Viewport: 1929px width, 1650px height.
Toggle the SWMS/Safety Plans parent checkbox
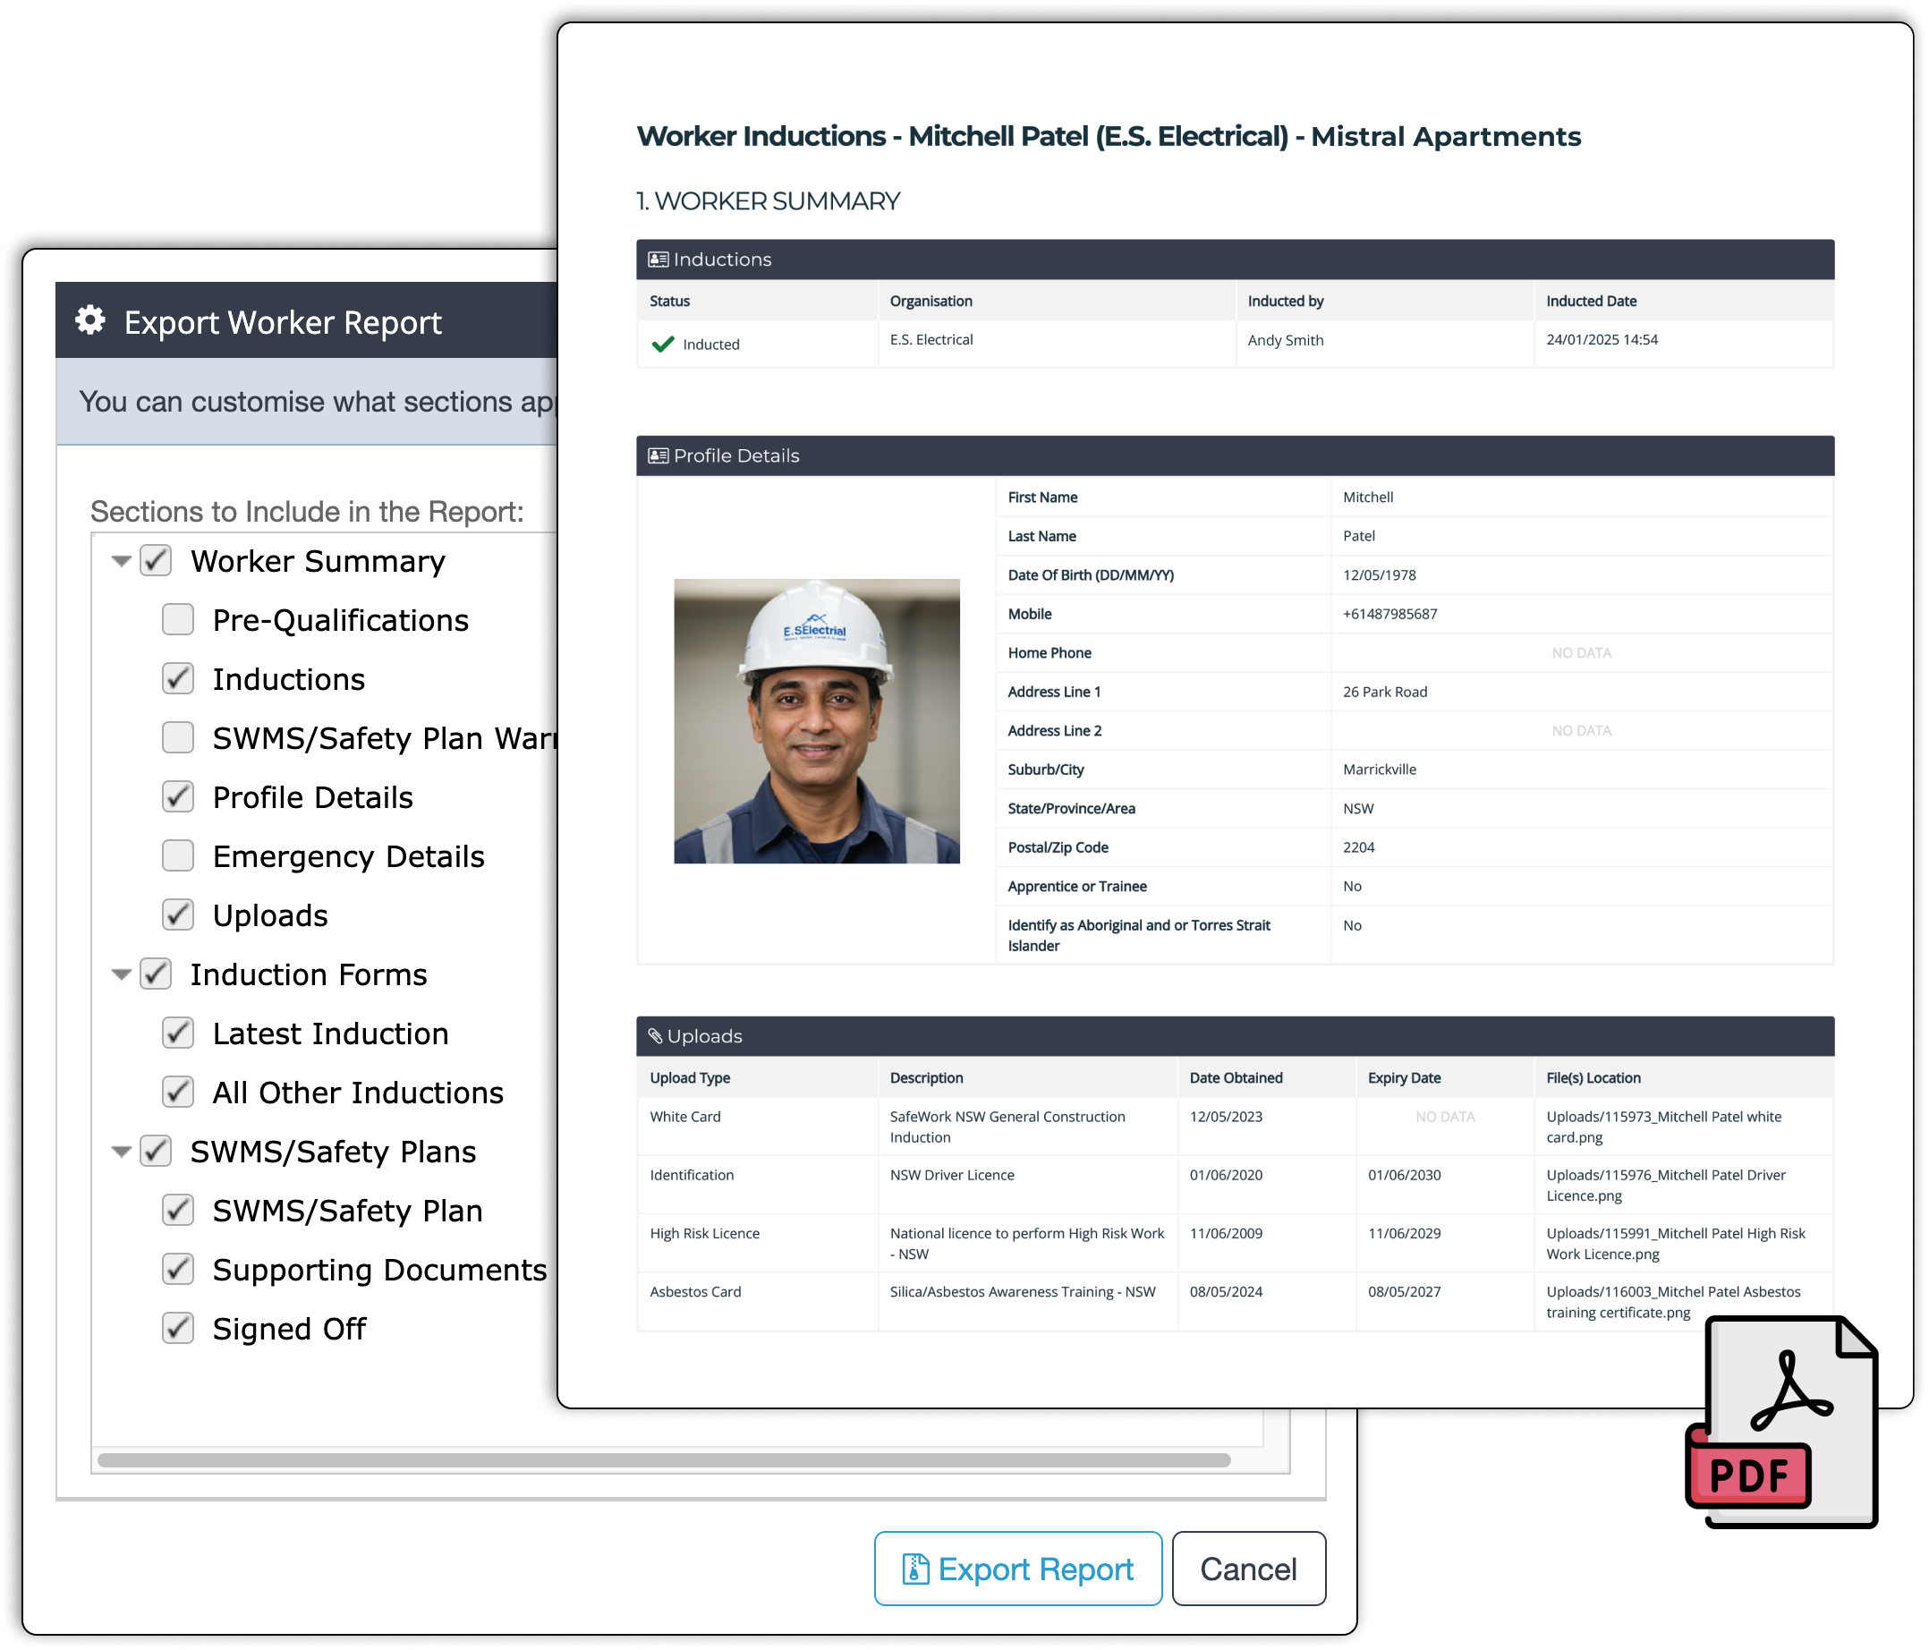pos(157,1152)
